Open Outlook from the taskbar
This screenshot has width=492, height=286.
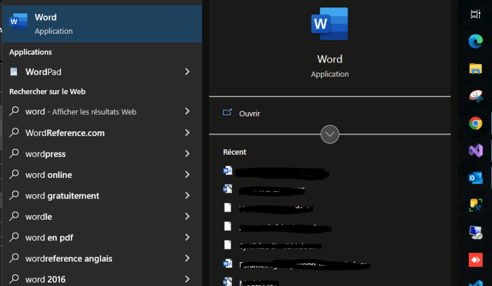tap(476, 178)
